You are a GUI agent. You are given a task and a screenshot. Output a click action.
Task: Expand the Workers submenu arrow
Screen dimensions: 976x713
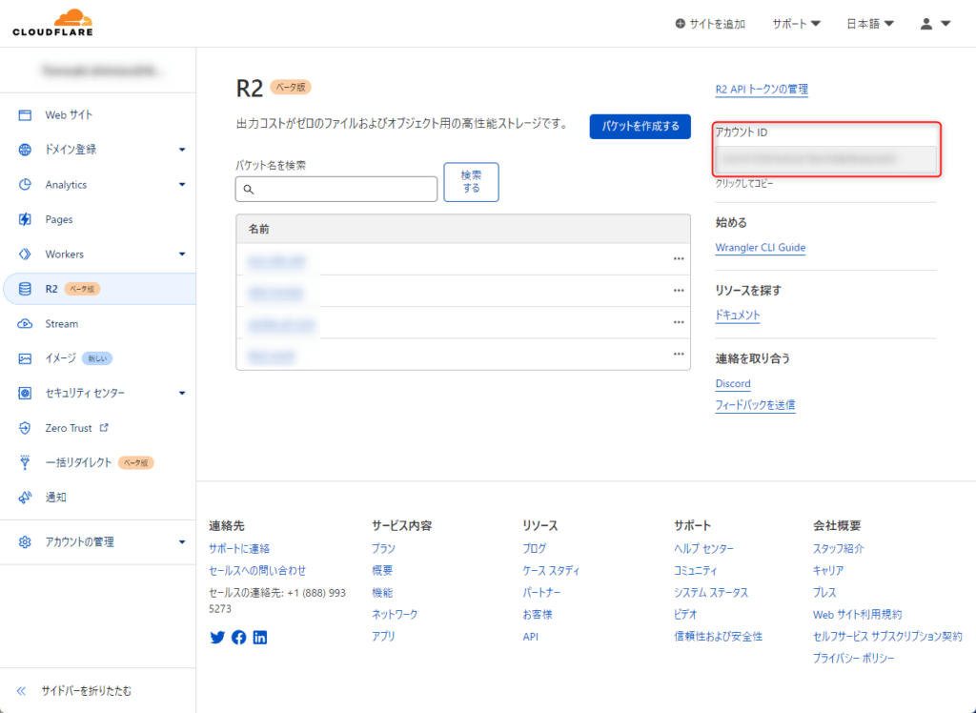click(x=182, y=255)
